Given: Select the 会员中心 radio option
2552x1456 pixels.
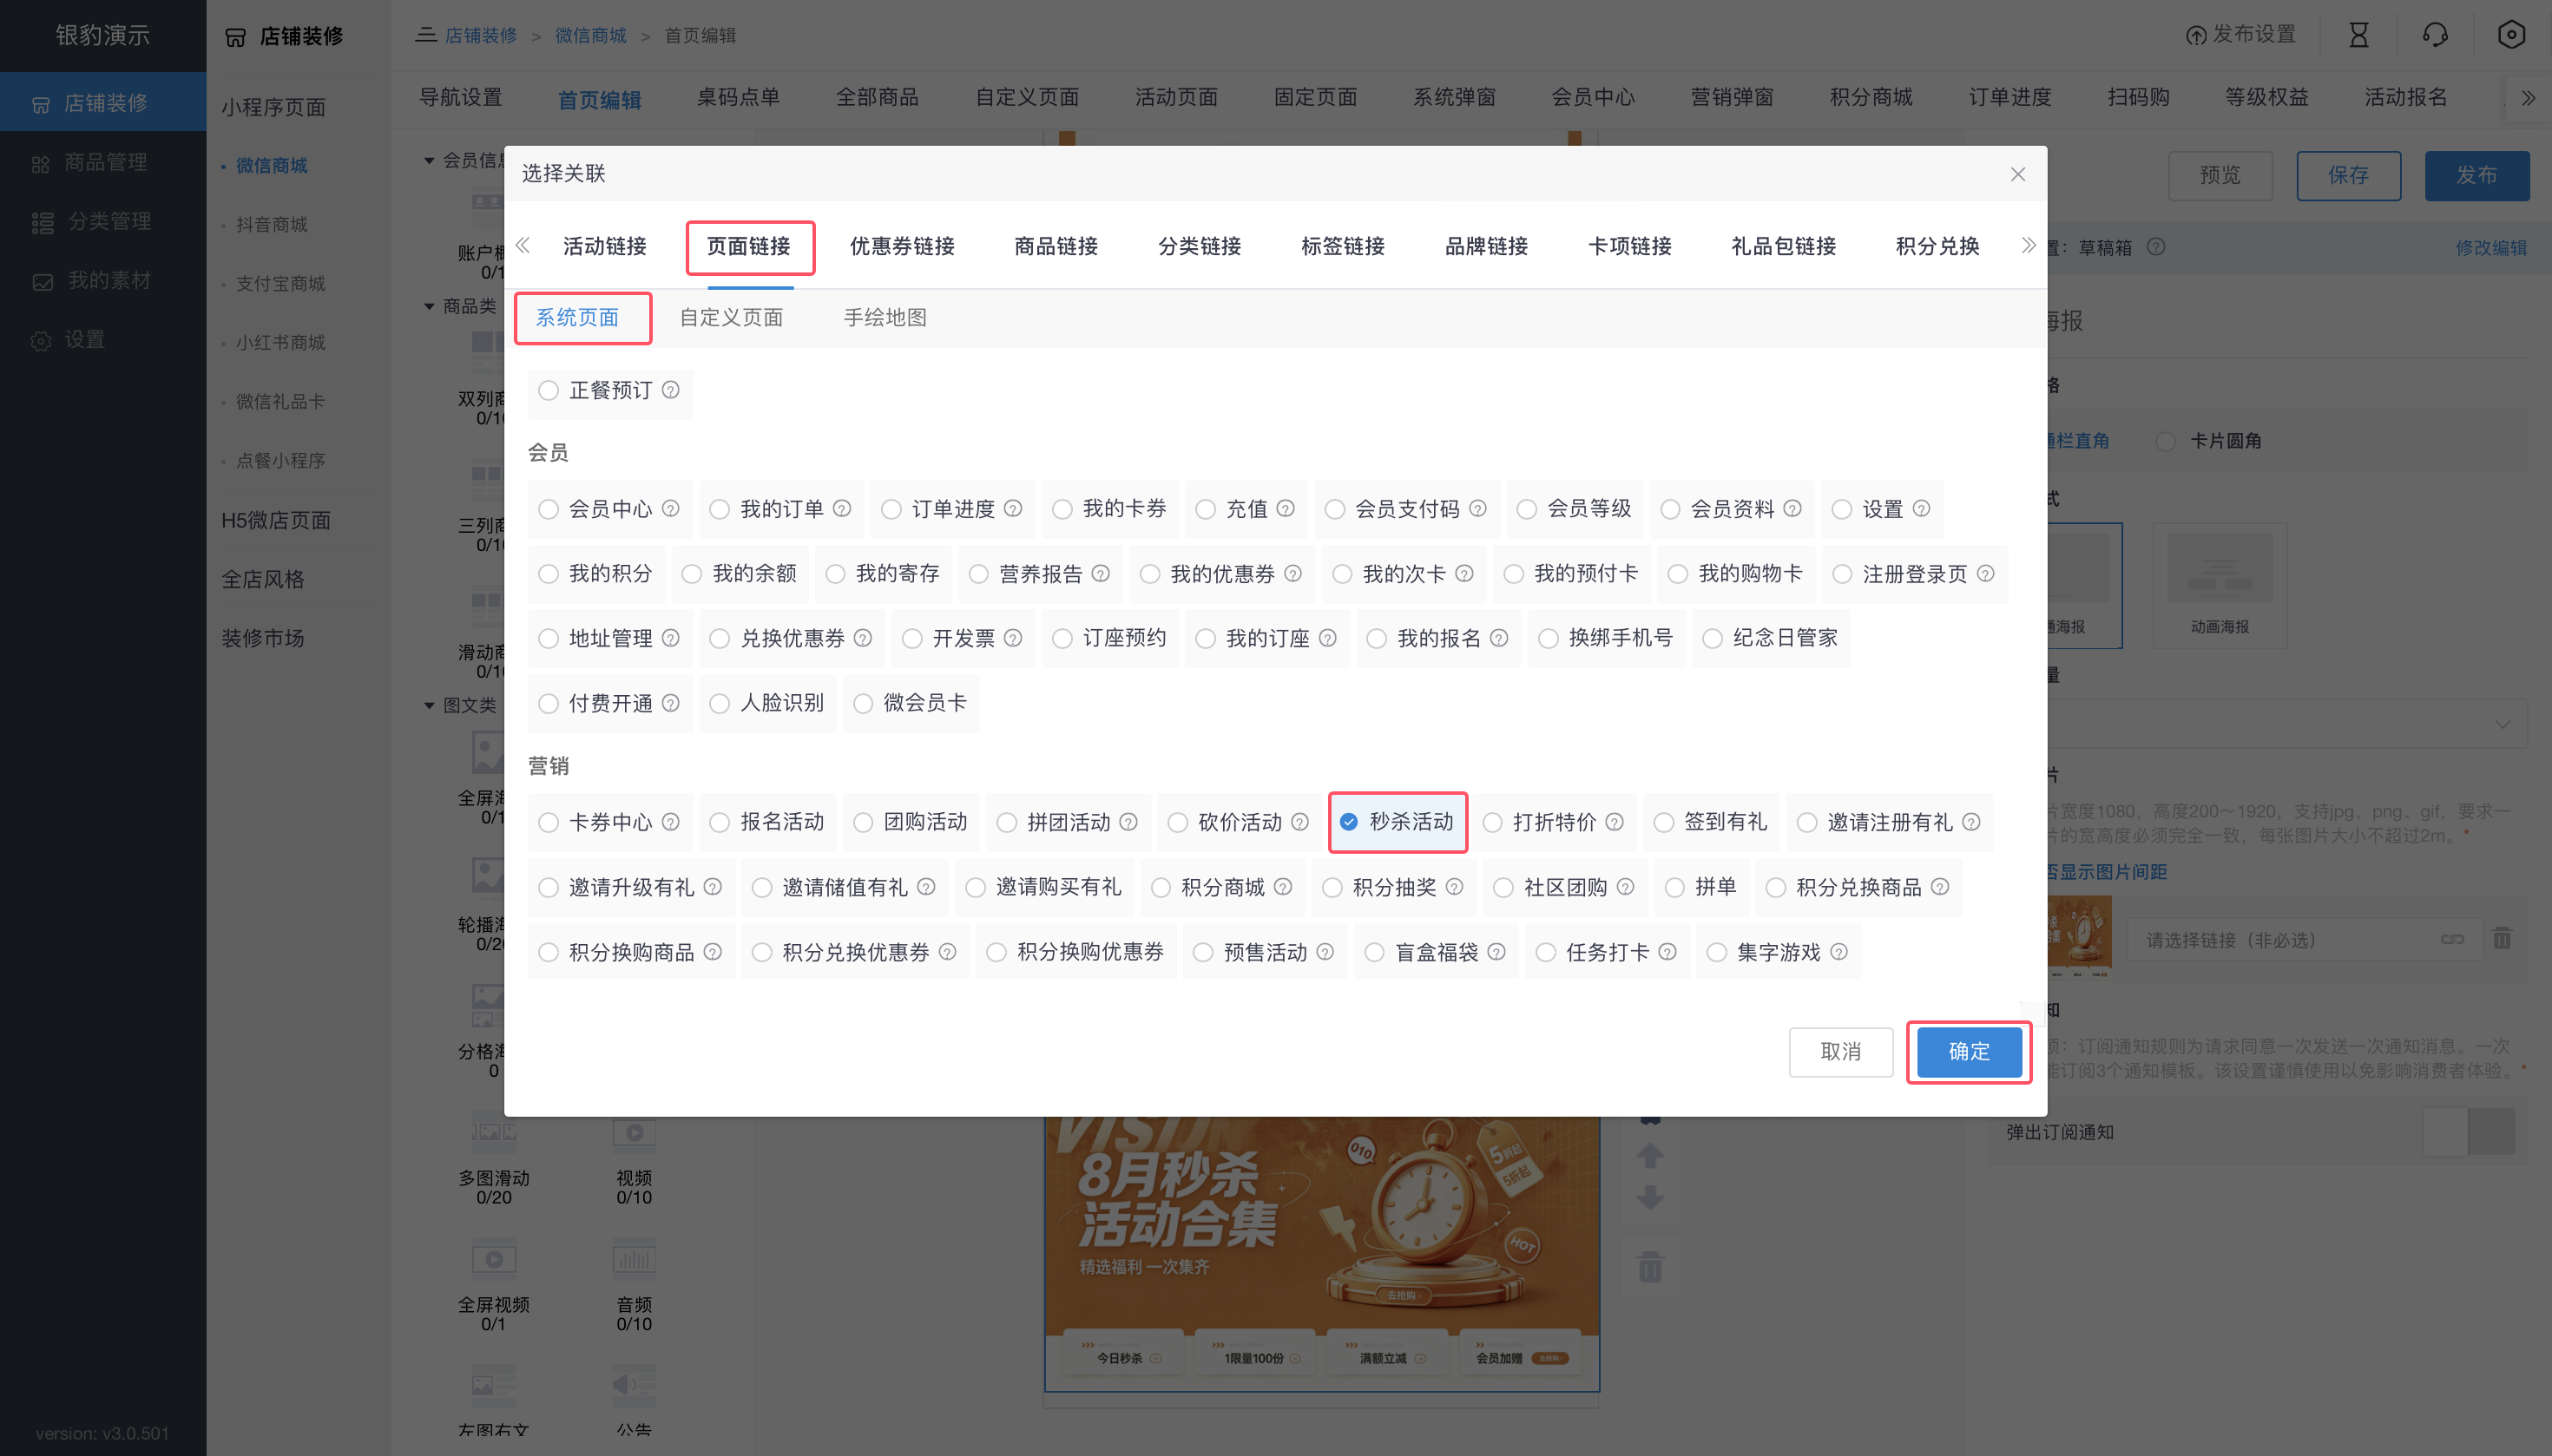Looking at the screenshot, I should pos(549,509).
